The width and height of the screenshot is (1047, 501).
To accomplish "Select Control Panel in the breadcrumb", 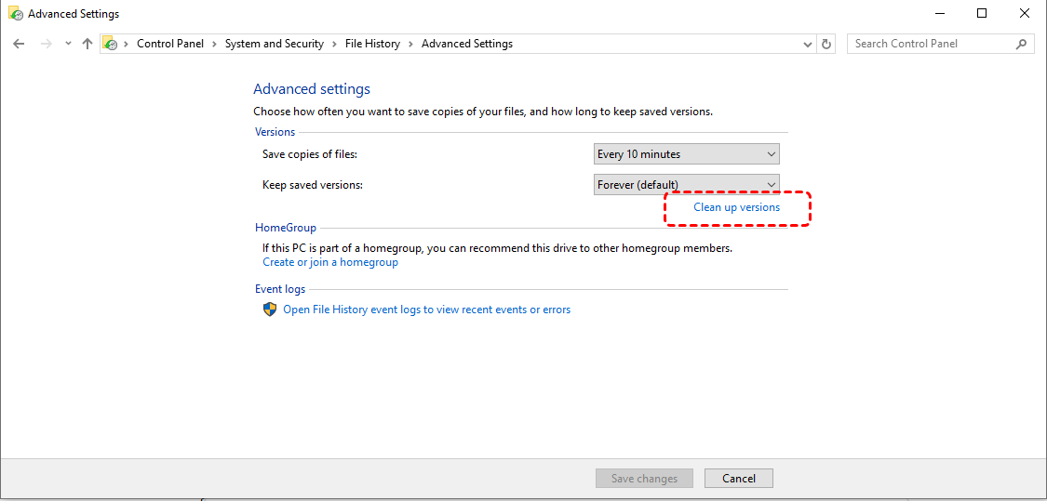I will (x=171, y=44).
